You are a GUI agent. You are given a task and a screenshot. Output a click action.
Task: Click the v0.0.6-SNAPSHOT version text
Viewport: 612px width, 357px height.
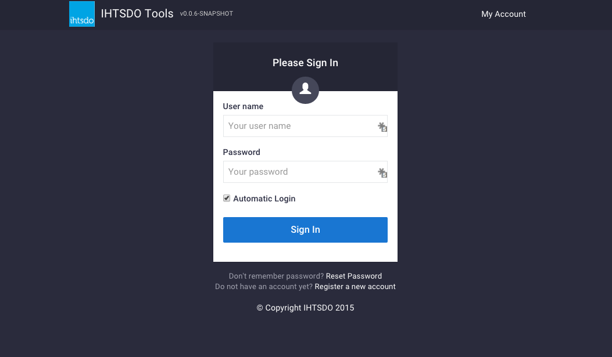tap(206, 13)
